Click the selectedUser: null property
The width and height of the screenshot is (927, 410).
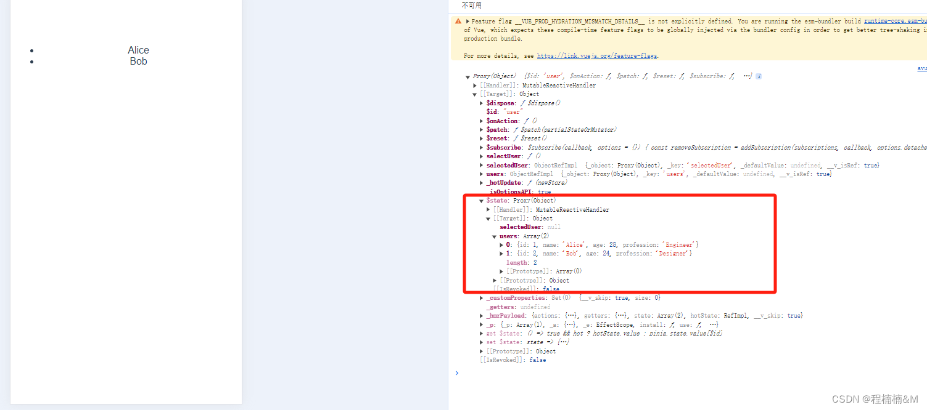pos(530,227)
